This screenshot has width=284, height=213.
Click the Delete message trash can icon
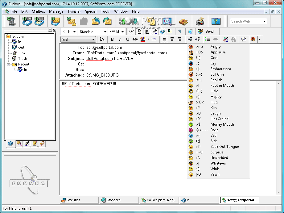point(11,21)
